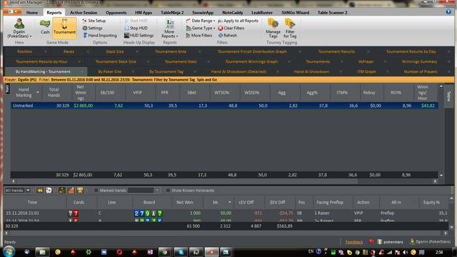Click Clear Filters
457x257 pixels.
tap(231, 28)
